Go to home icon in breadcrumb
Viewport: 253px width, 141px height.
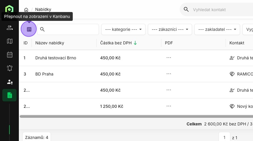(26, 10)
